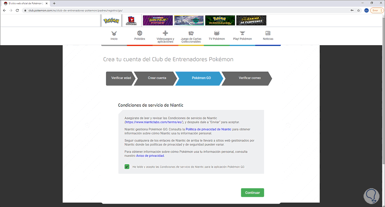Open the Voltaje Vívido banner
Screen dimensions: 385x207
point(158,20)
